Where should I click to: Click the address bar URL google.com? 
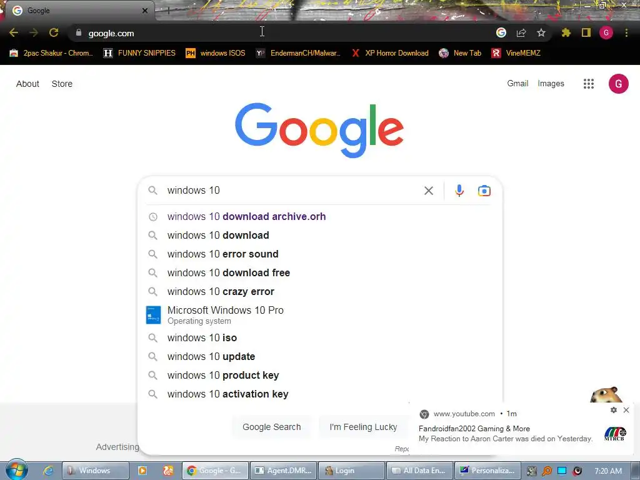tap(111, 34)
